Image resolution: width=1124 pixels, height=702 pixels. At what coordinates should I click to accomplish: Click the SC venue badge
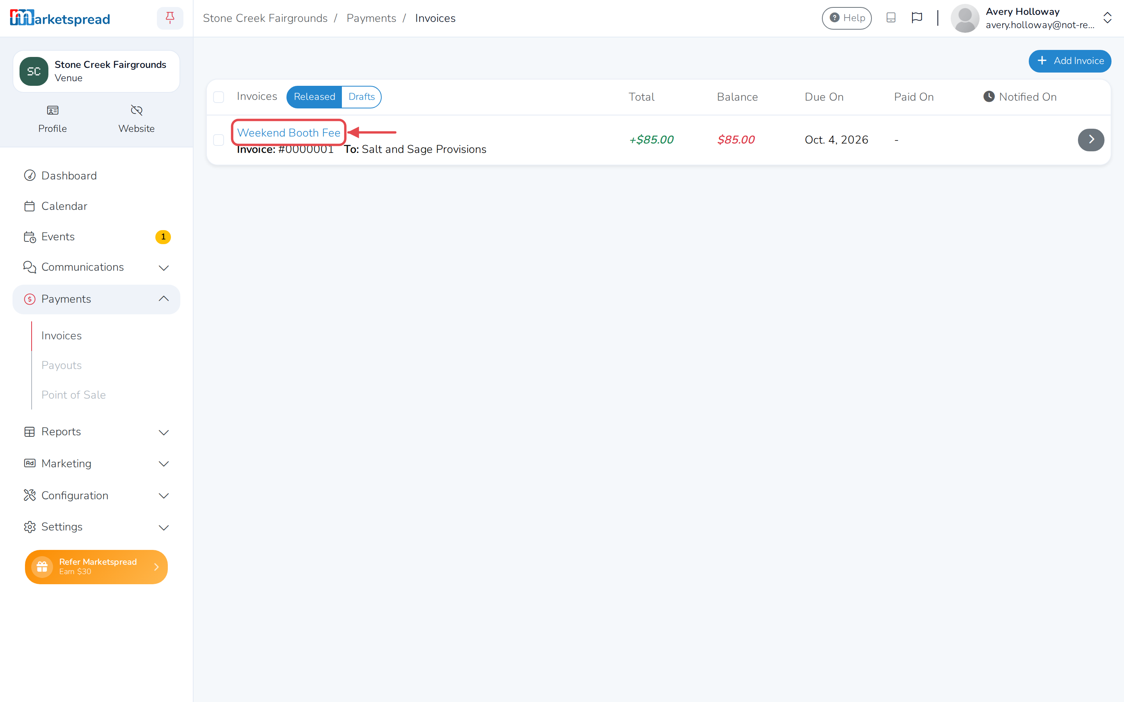coord(34,71)
